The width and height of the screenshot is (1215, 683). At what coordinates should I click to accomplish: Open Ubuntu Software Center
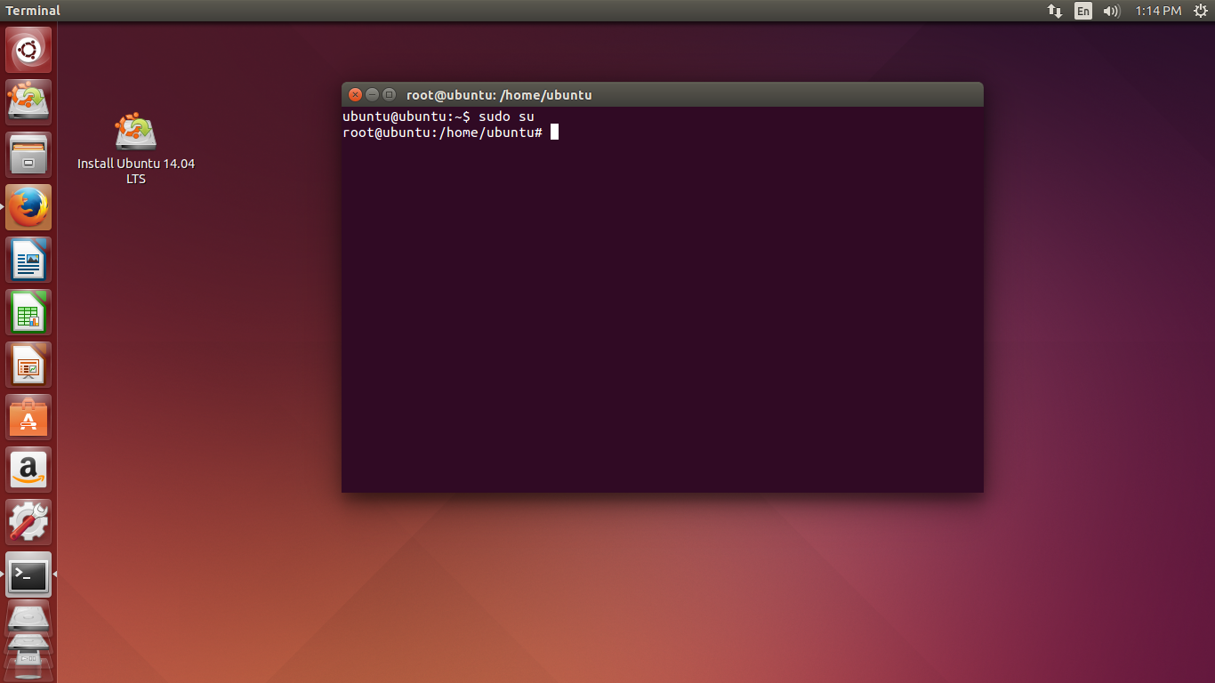click(x=28, y=417)
